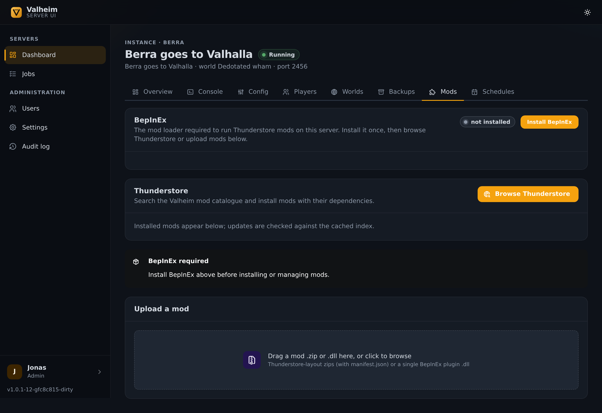602x413 pixels.
Task: Click the 'Upload a mod' heading
Action: (161, 309)
